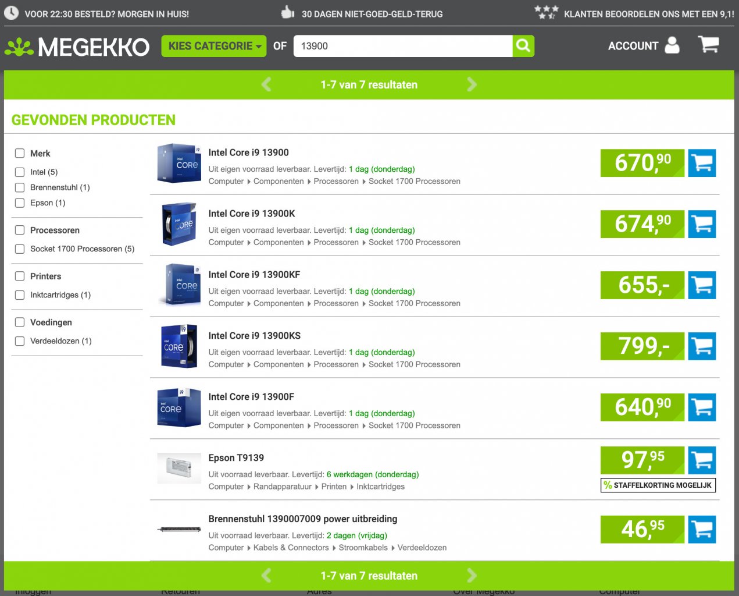Click the Megekko logo
The width and height of the screenshot is (739, 596).
(x=77, y=47)
